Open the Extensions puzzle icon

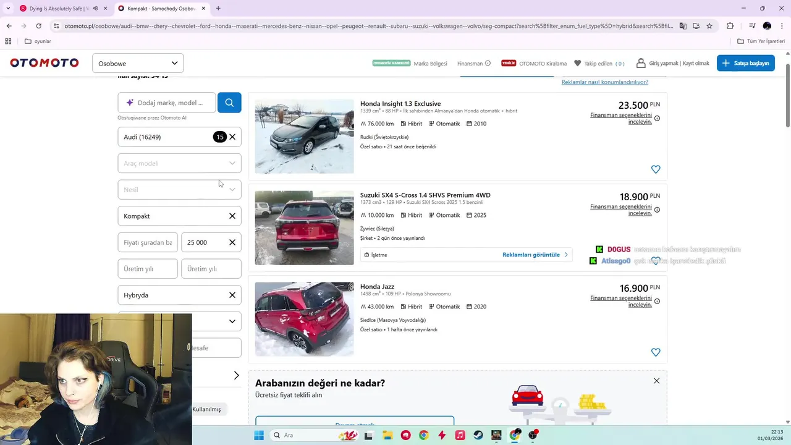tap(730, 26)
